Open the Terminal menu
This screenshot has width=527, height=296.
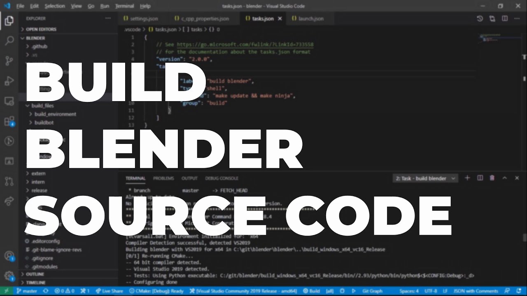[124, 6]
